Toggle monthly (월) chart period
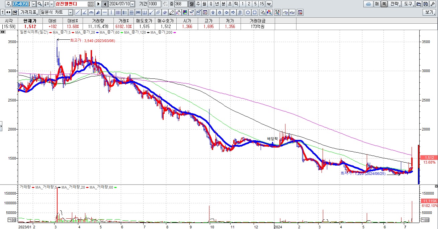This screenshot has width=438, height=229. coord(204,4)
